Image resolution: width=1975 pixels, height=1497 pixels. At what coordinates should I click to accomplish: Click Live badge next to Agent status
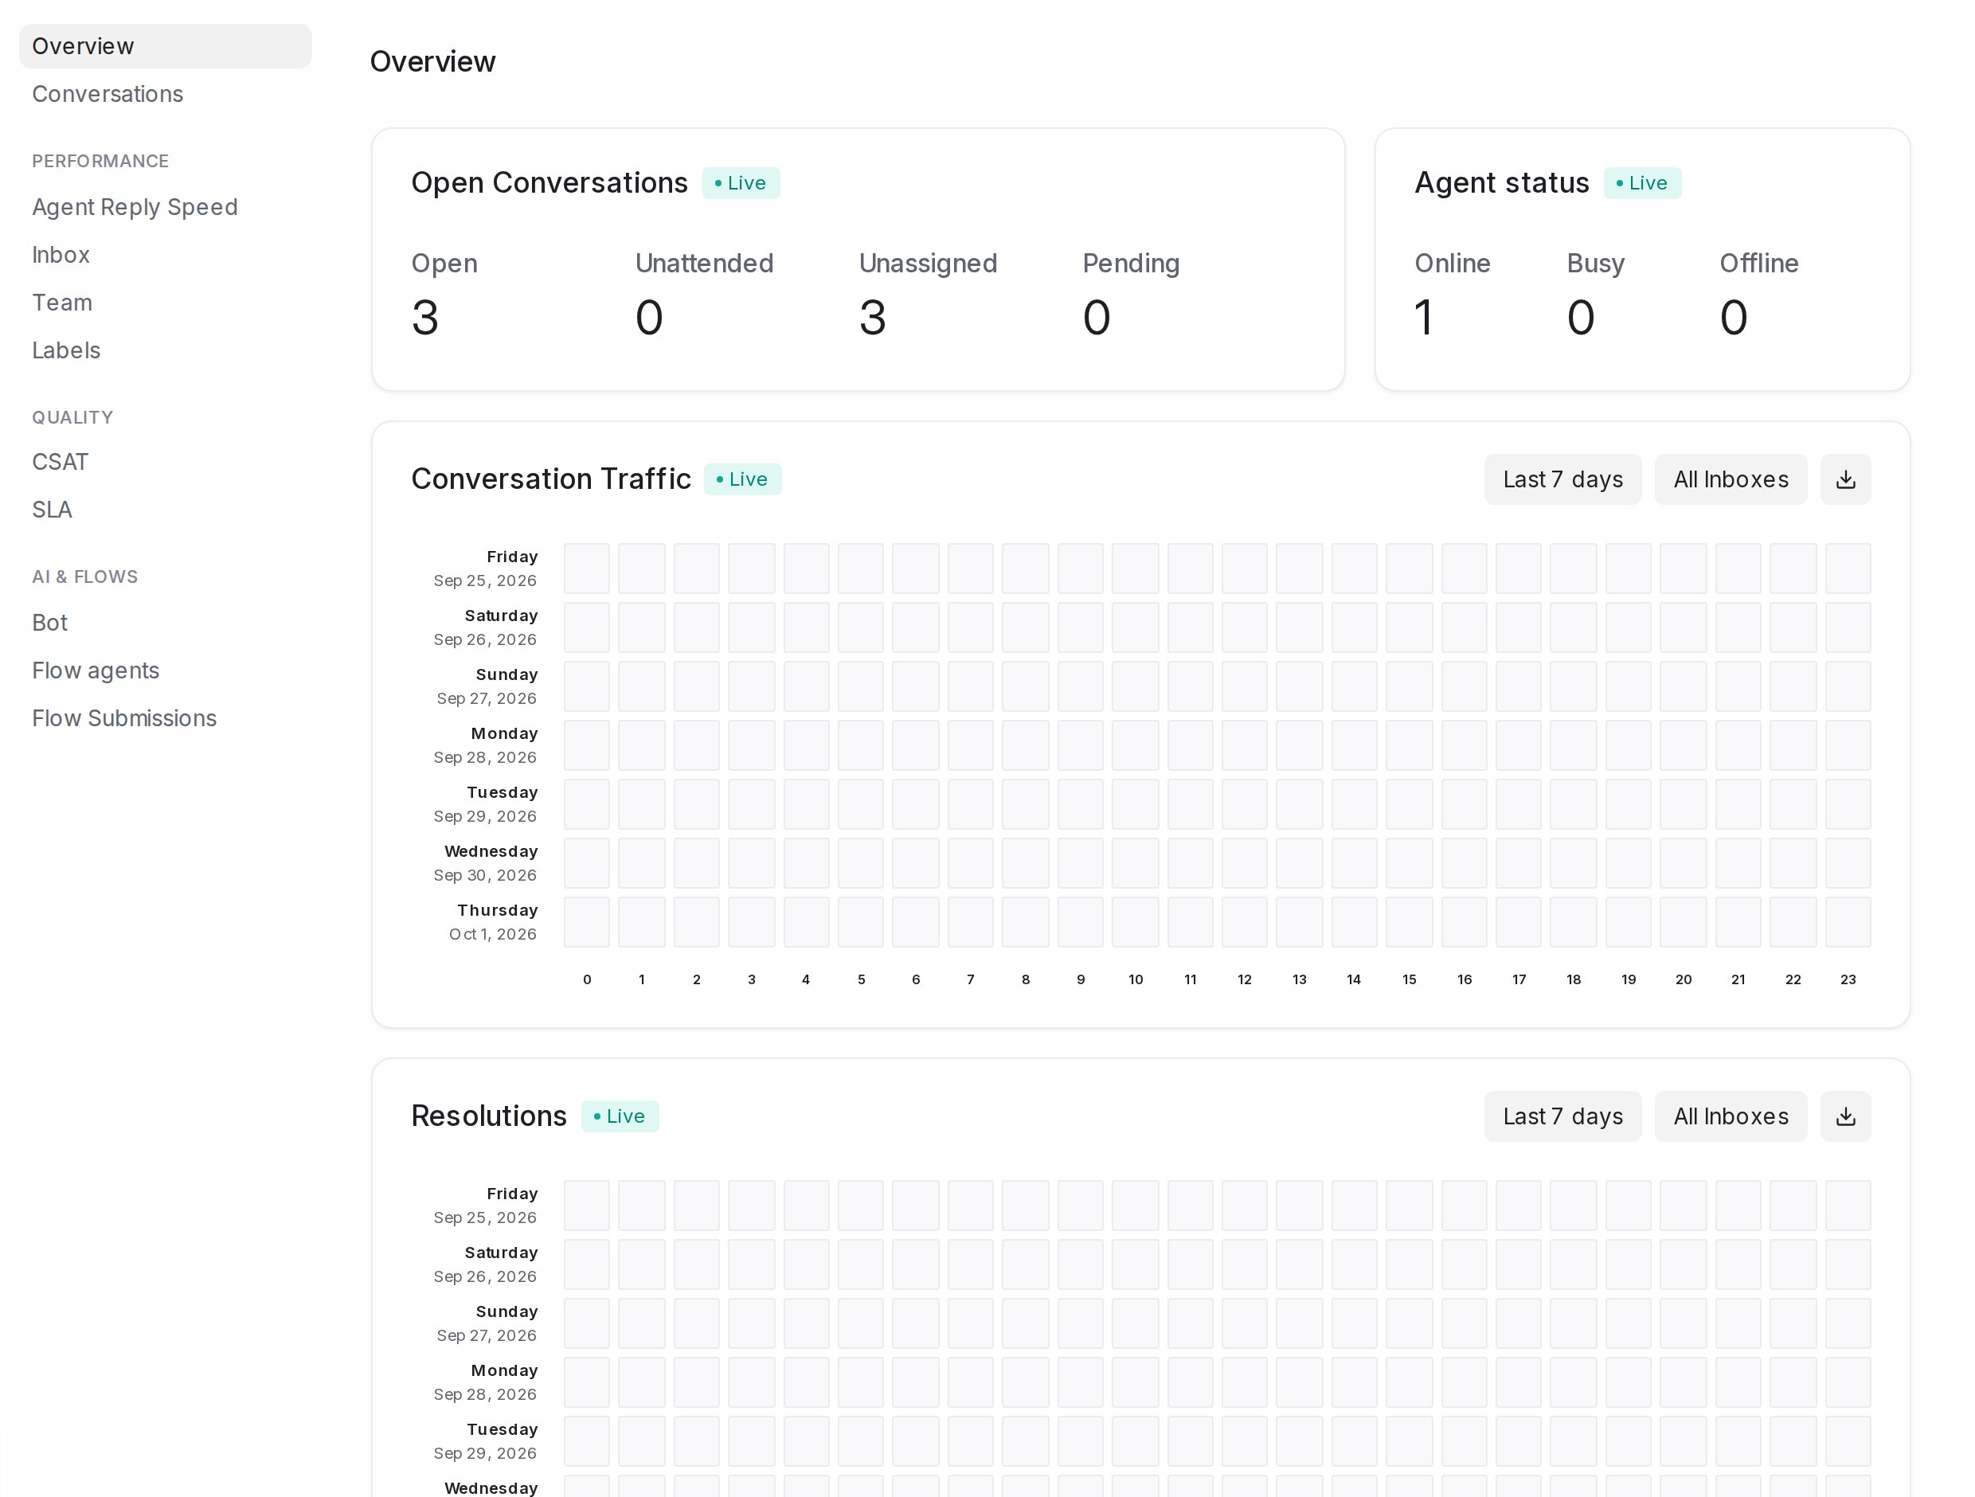click(1642, 183)
